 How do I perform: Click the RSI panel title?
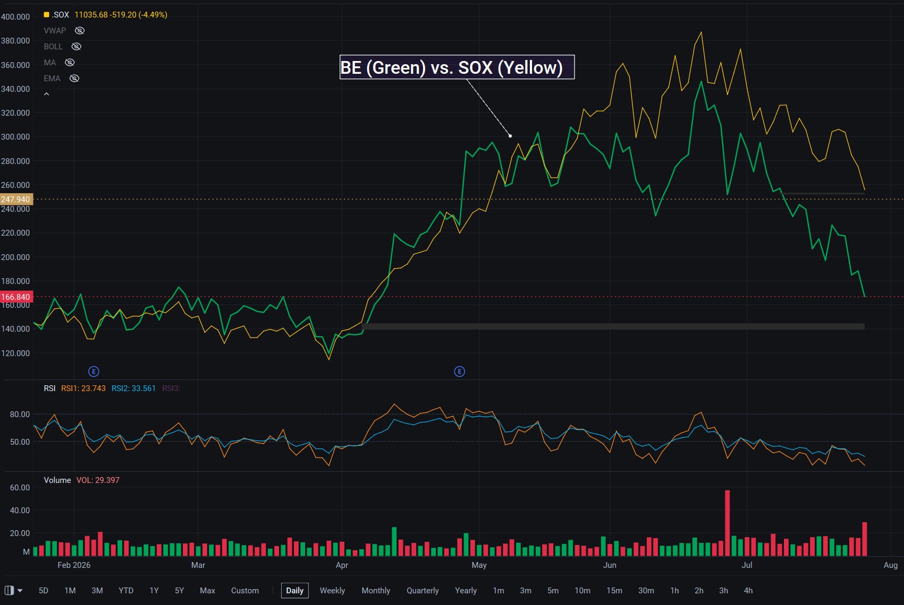coord(49,388)
